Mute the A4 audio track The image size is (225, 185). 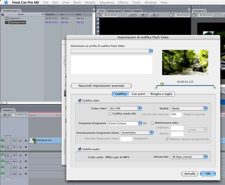click(x=3, y=174)
